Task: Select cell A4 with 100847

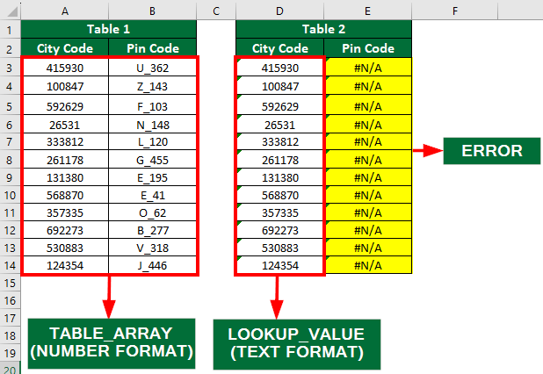Action: [65, 86]
